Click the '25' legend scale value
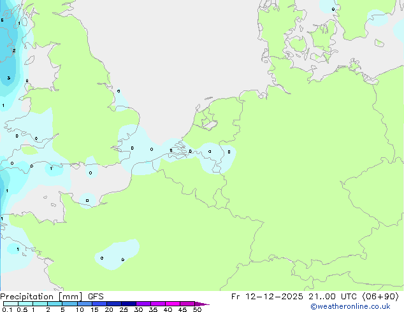This screenshot has width=404, height=312. 124,309
